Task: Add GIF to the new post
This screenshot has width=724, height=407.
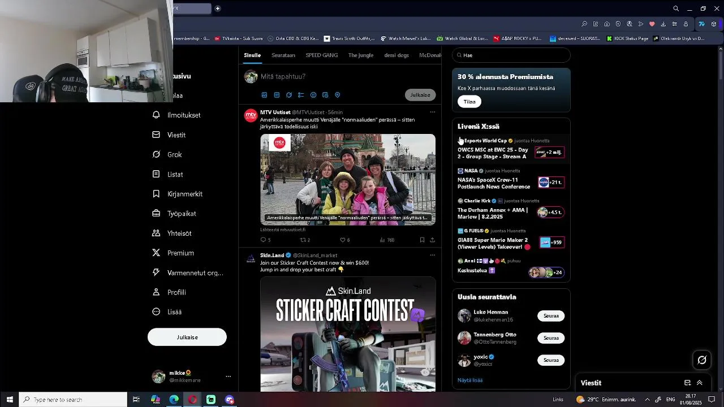Action: click(277, 95)
